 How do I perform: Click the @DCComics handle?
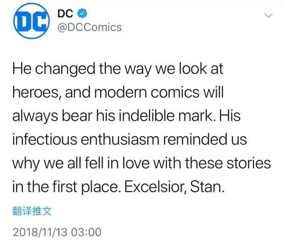coord(89,27)
